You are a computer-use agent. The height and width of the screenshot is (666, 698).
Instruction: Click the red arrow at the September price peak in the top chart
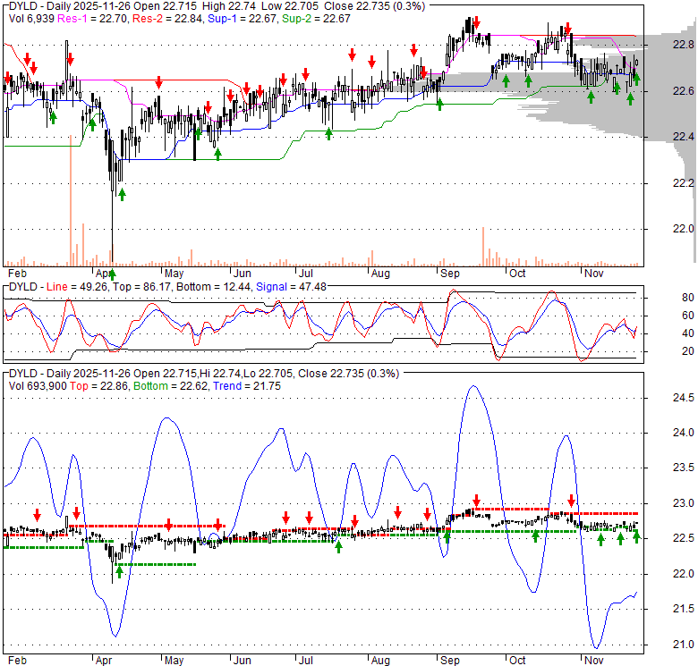(476, 24)
